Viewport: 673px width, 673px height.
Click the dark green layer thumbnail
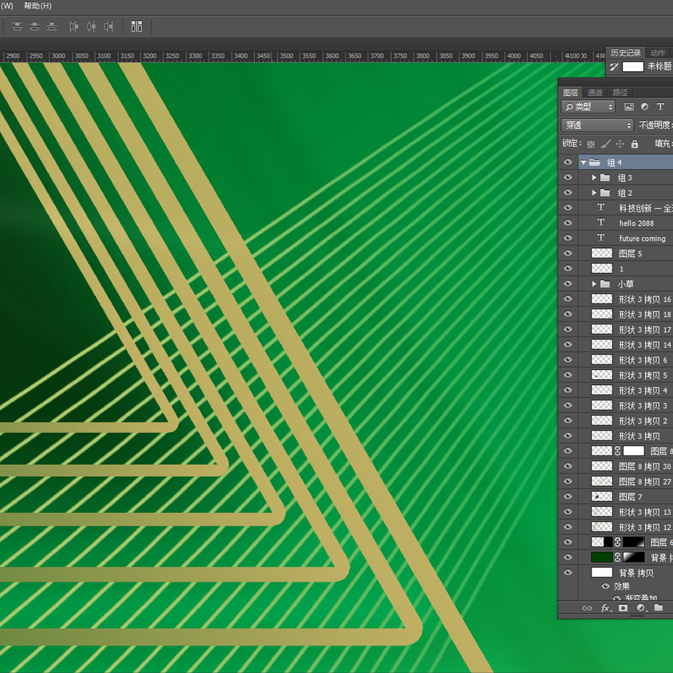click(x=602, y=557)
